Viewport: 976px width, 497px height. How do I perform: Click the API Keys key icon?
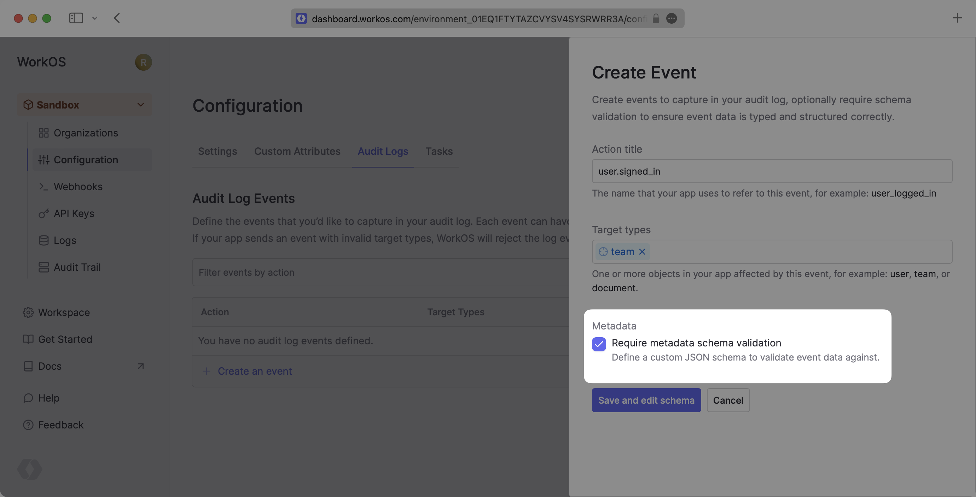pyautogui.click(x=43, y=214)
